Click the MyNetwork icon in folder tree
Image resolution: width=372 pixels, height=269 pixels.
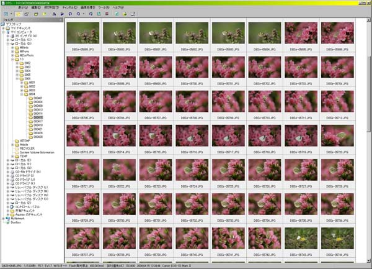(x=7, y=219)
